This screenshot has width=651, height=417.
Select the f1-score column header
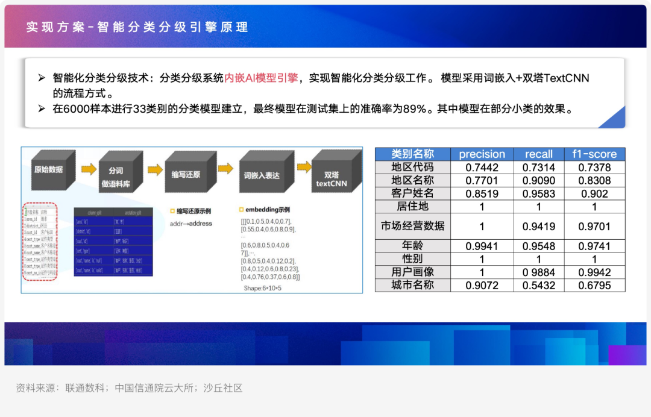[x=594, y=154]
